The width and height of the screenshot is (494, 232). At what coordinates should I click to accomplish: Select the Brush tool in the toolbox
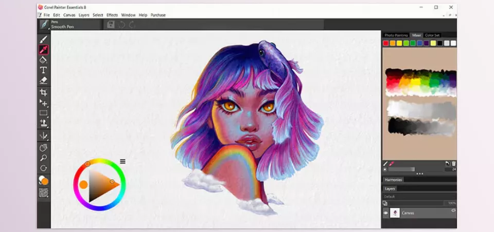click(x=43, y=39)
